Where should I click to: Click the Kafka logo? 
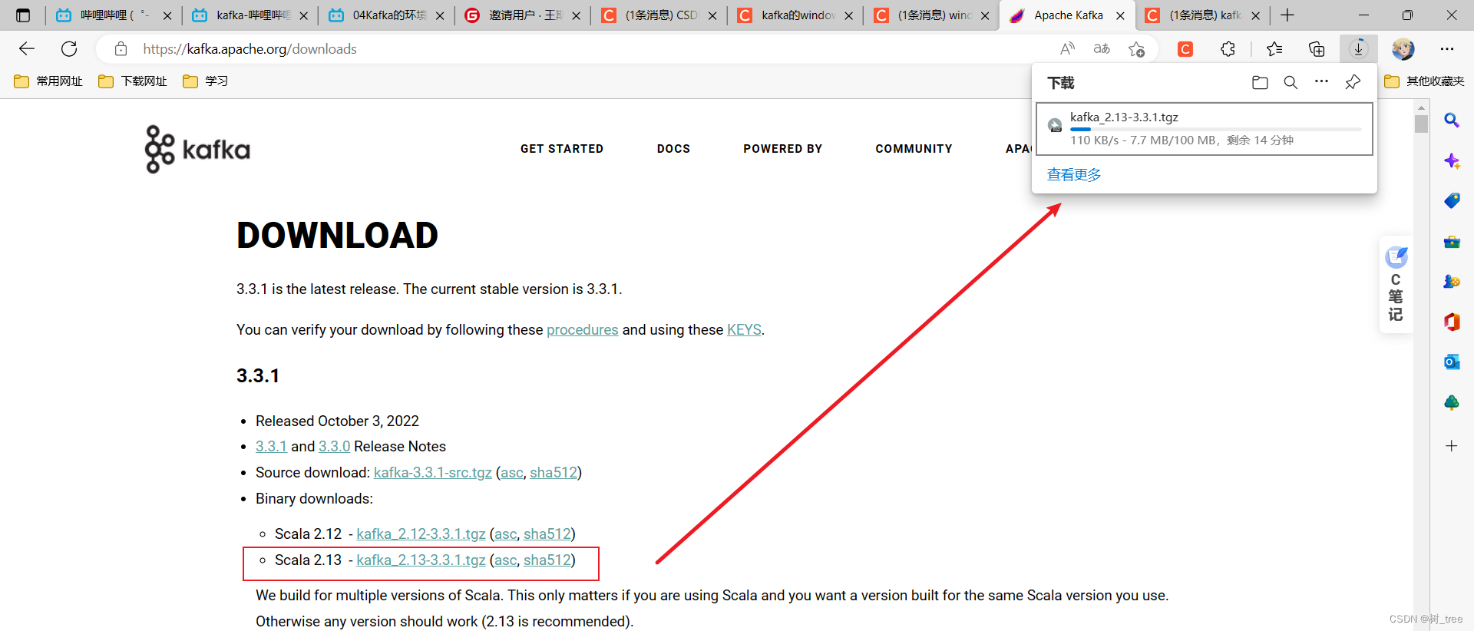coord(197,149)
